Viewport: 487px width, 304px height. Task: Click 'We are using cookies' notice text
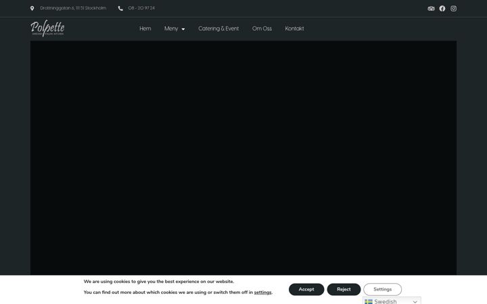pyautogui.click(x=159, y=281)
